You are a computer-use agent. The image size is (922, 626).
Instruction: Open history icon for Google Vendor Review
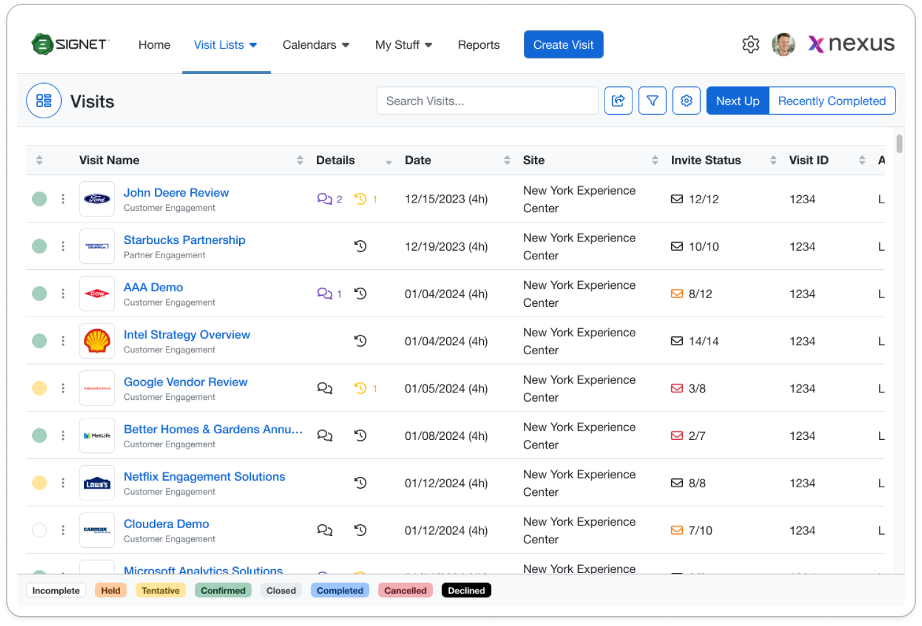point(361,388)
